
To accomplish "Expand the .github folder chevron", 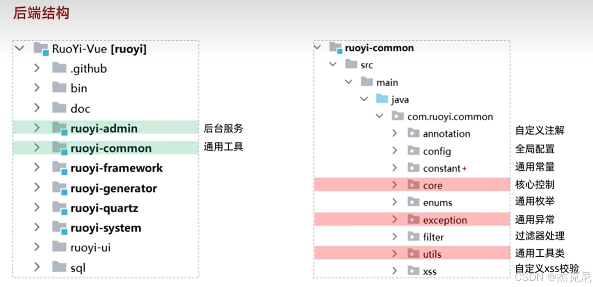I will pyautogui.click(x=37, y=68).
